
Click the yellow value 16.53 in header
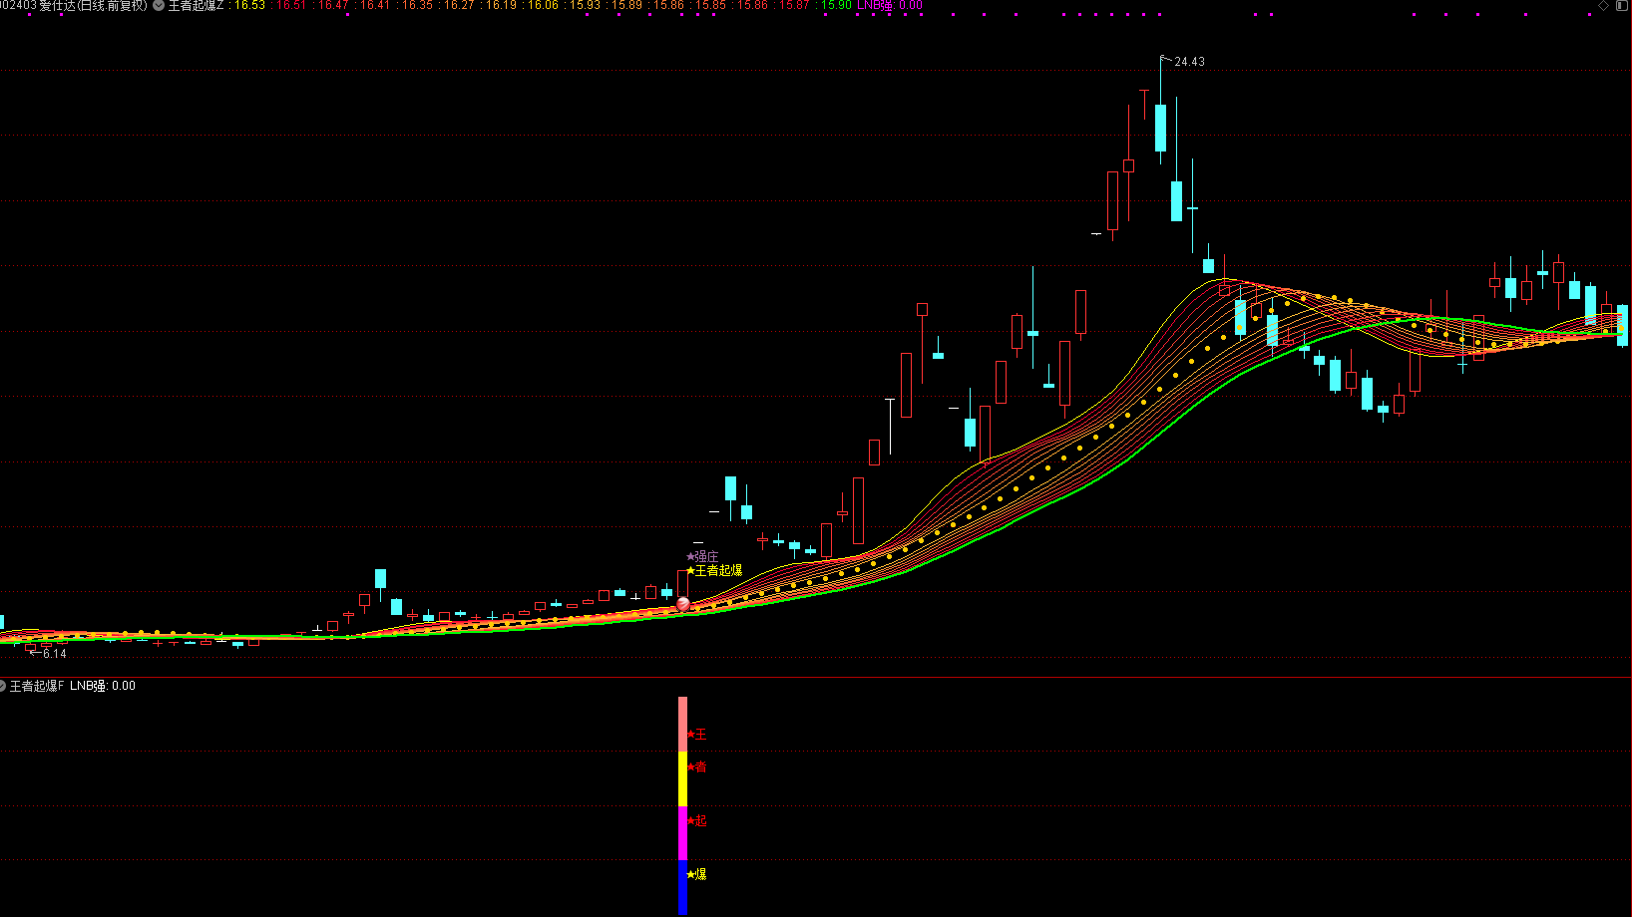pyautogui.click(x=249, y=6)
